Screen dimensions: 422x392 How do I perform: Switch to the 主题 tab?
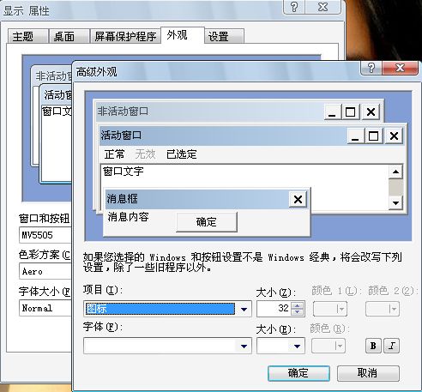pos(28,36)
